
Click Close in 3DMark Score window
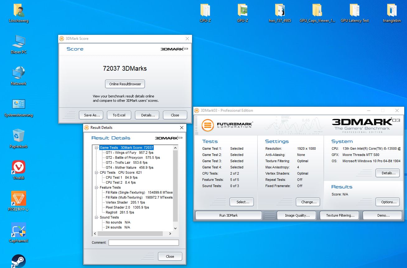175,115
